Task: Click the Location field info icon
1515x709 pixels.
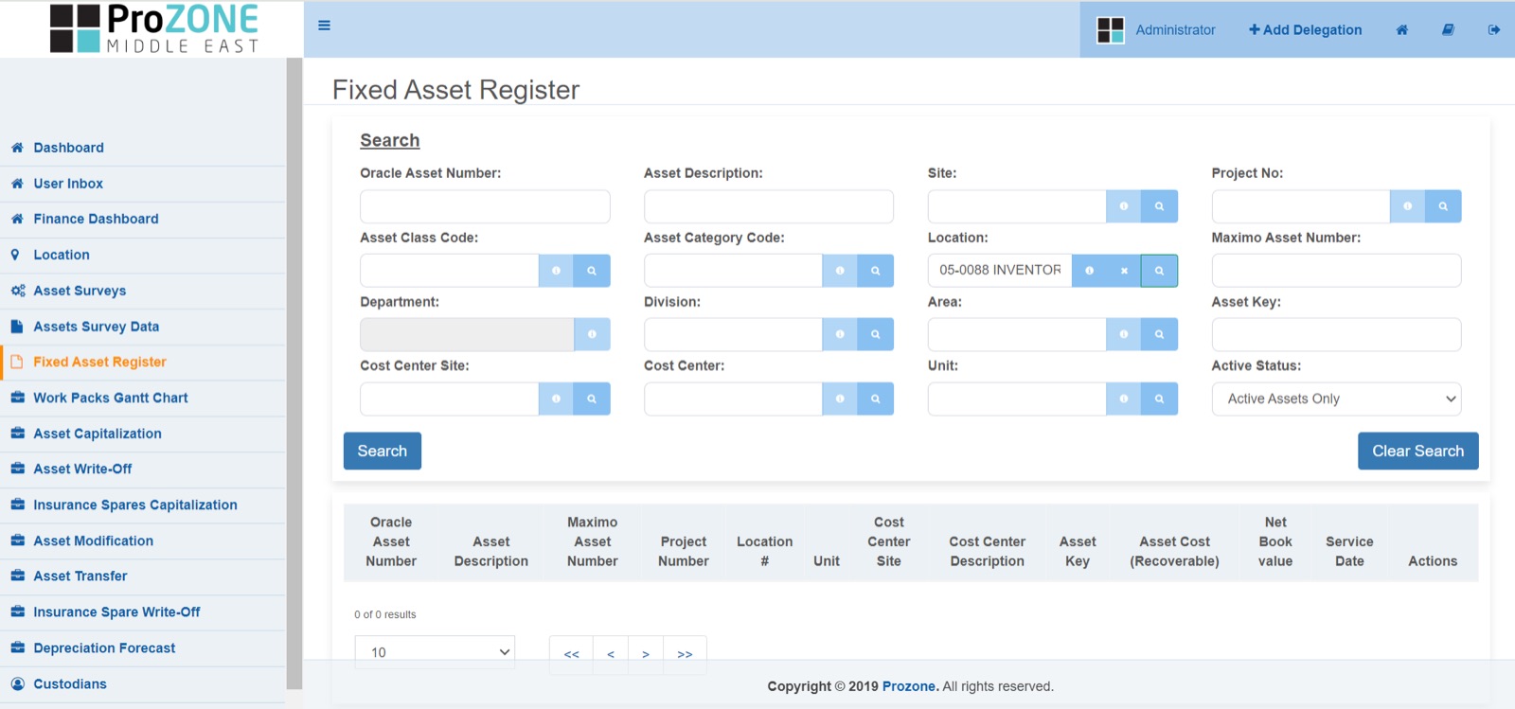Action: [1089, 271]
